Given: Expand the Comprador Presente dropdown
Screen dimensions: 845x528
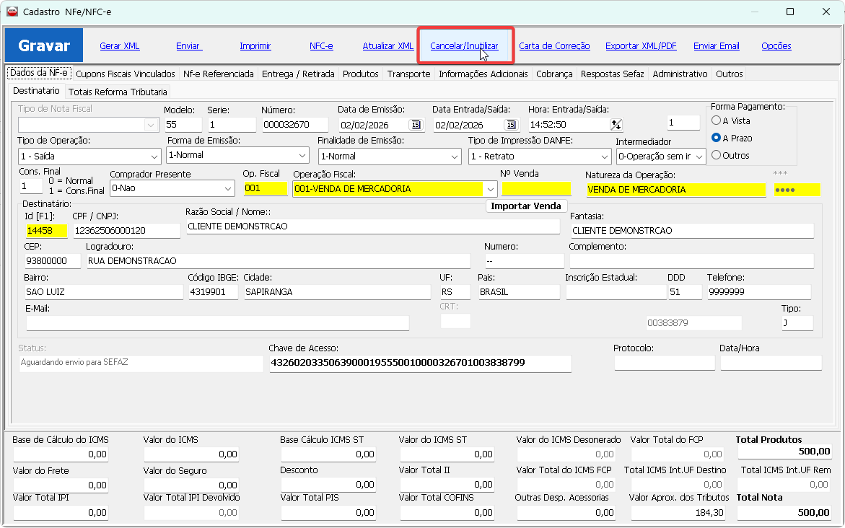Looking at the screenshot, I should (x=228, y=188).
